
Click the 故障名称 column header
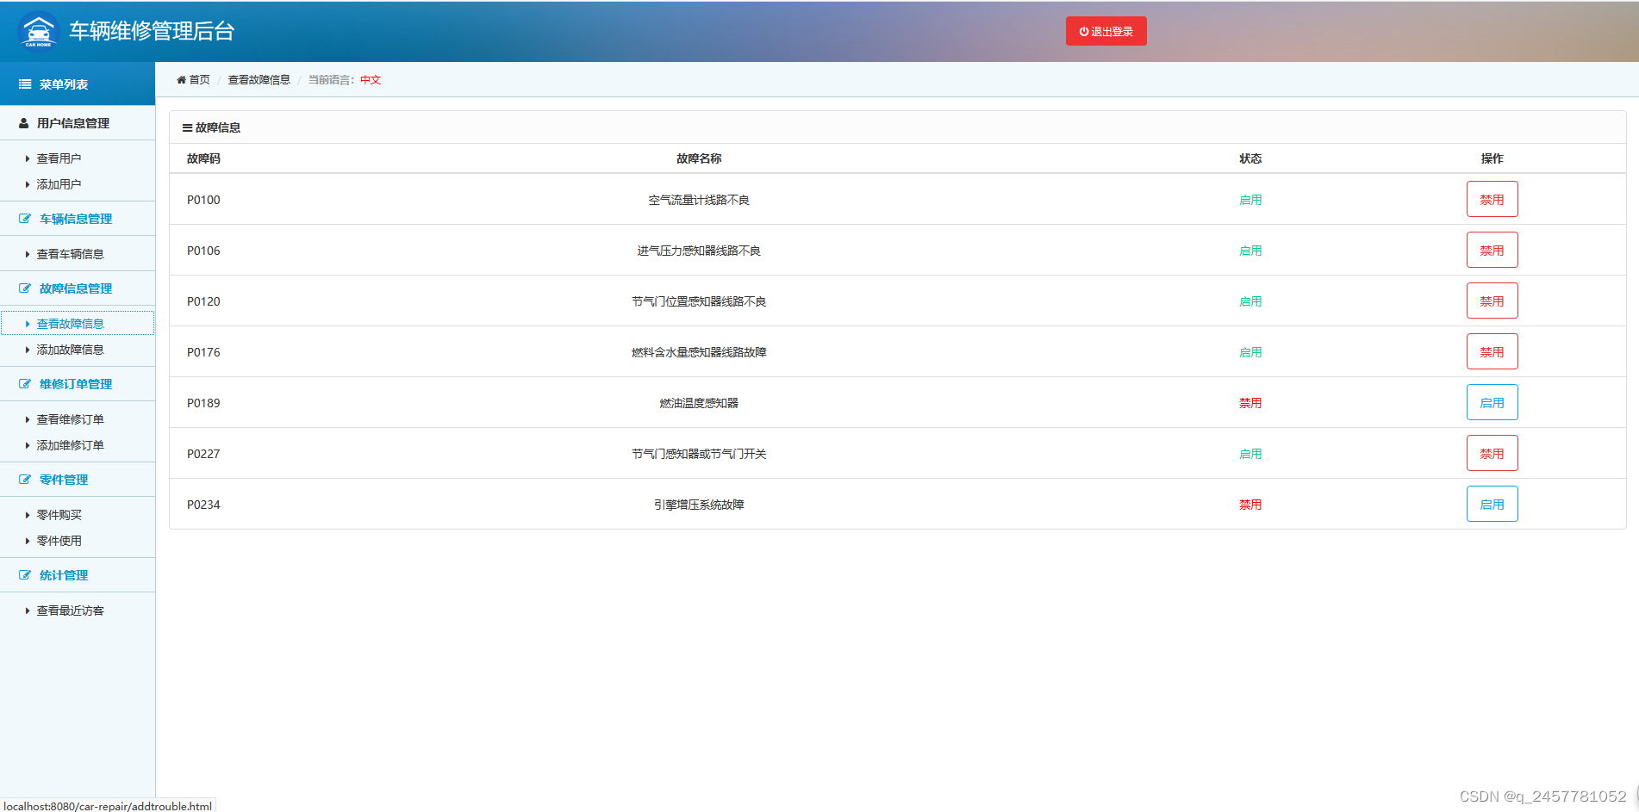coord(699,158)
